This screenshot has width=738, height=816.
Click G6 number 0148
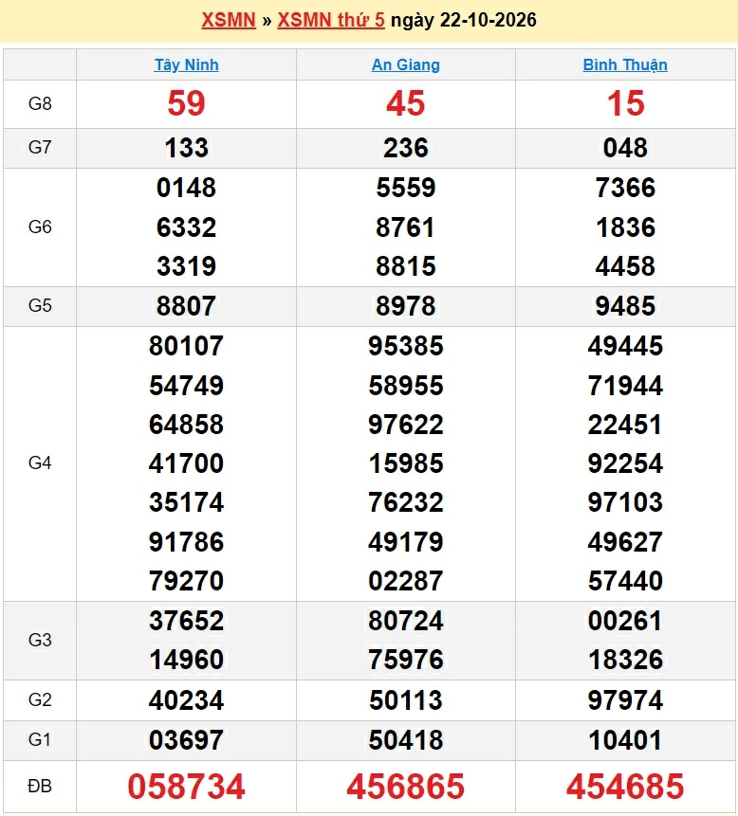pyautogui.click(x=187, y=188)
